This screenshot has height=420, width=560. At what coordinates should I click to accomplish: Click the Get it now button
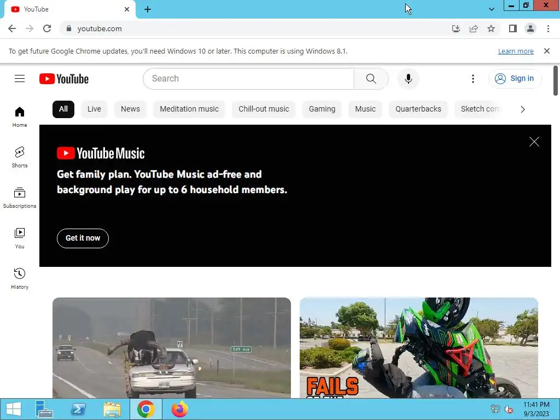[83, 238]
